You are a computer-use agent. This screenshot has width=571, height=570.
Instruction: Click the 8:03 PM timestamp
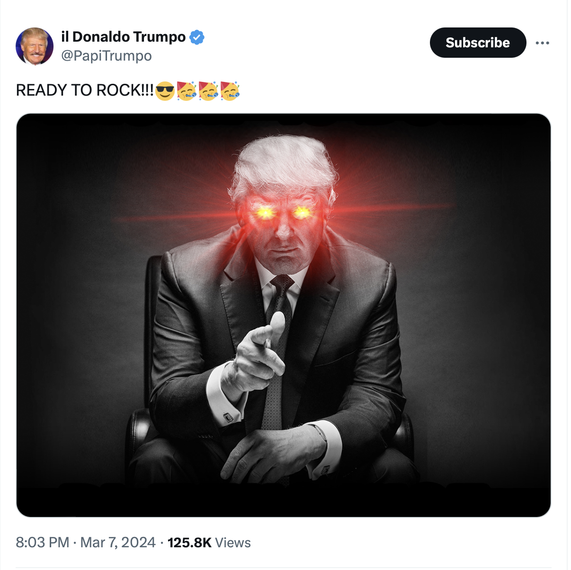point(43,542)
